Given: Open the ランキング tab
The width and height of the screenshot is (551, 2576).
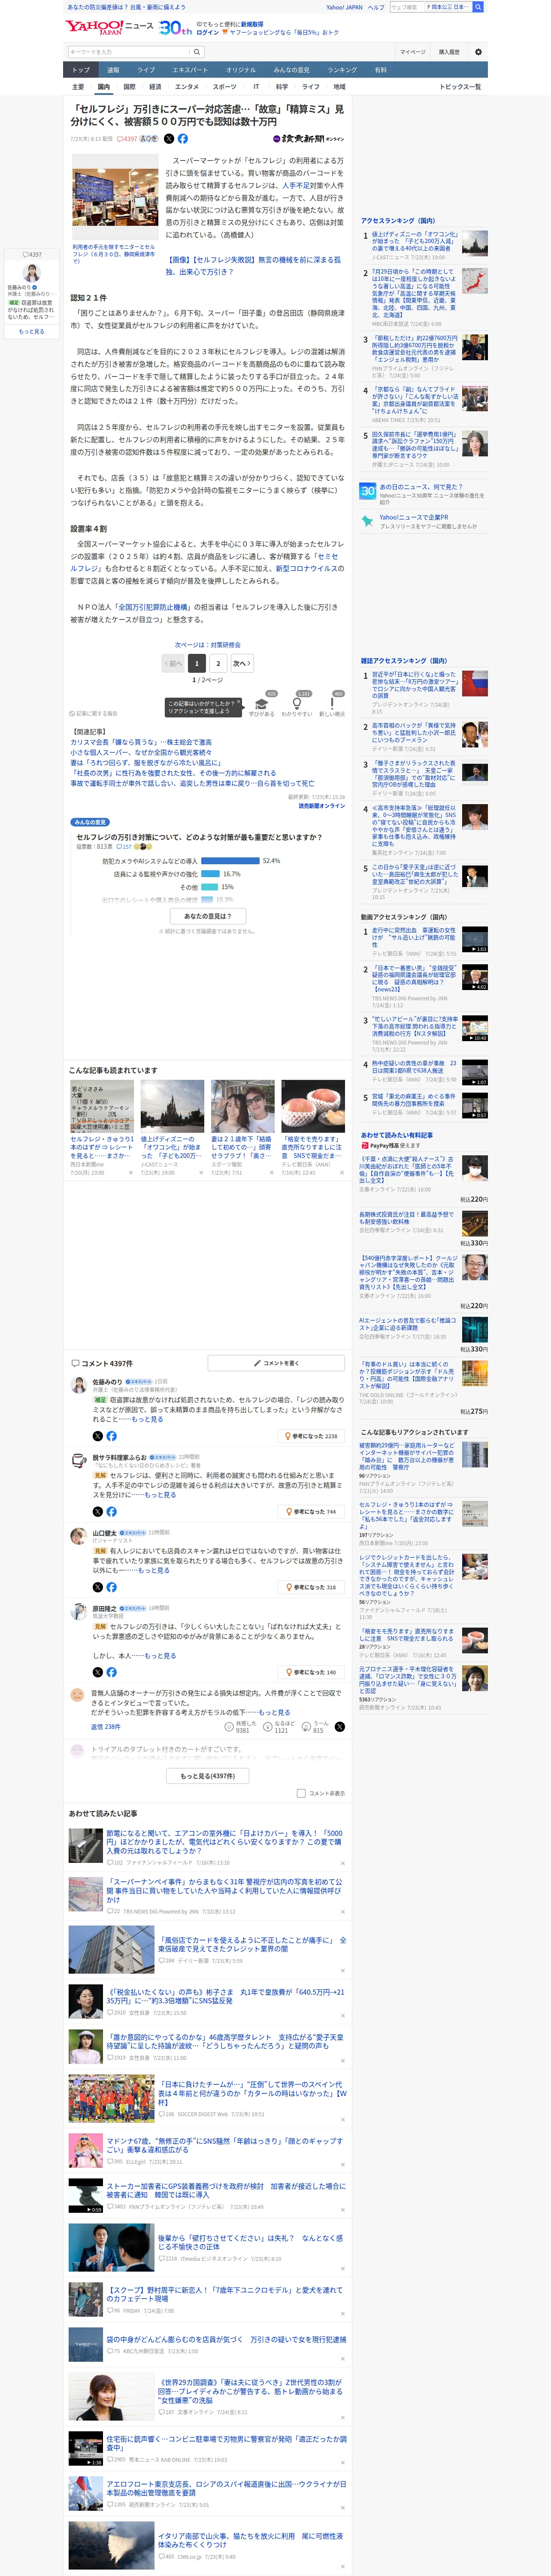Looking at the screenshot, I should (342, 70).
